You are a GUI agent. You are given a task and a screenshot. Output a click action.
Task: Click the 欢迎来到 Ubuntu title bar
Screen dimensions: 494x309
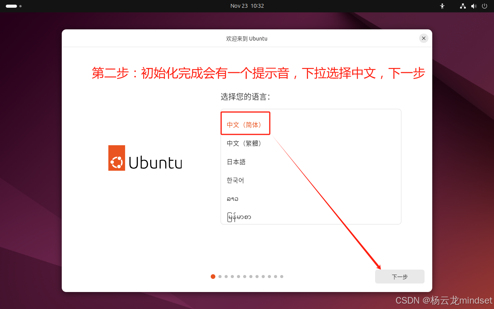pos(247,38)
